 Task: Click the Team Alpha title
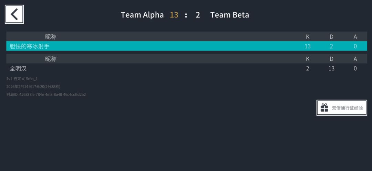(142, 15)
